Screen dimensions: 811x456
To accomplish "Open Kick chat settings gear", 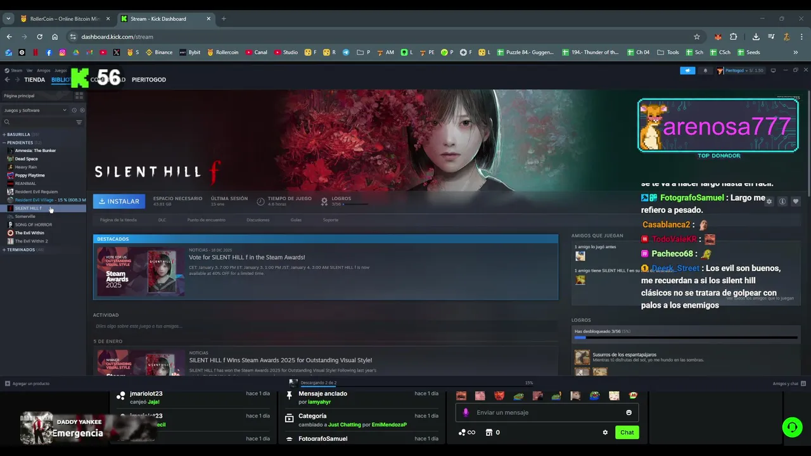I will tap(605, 433).
